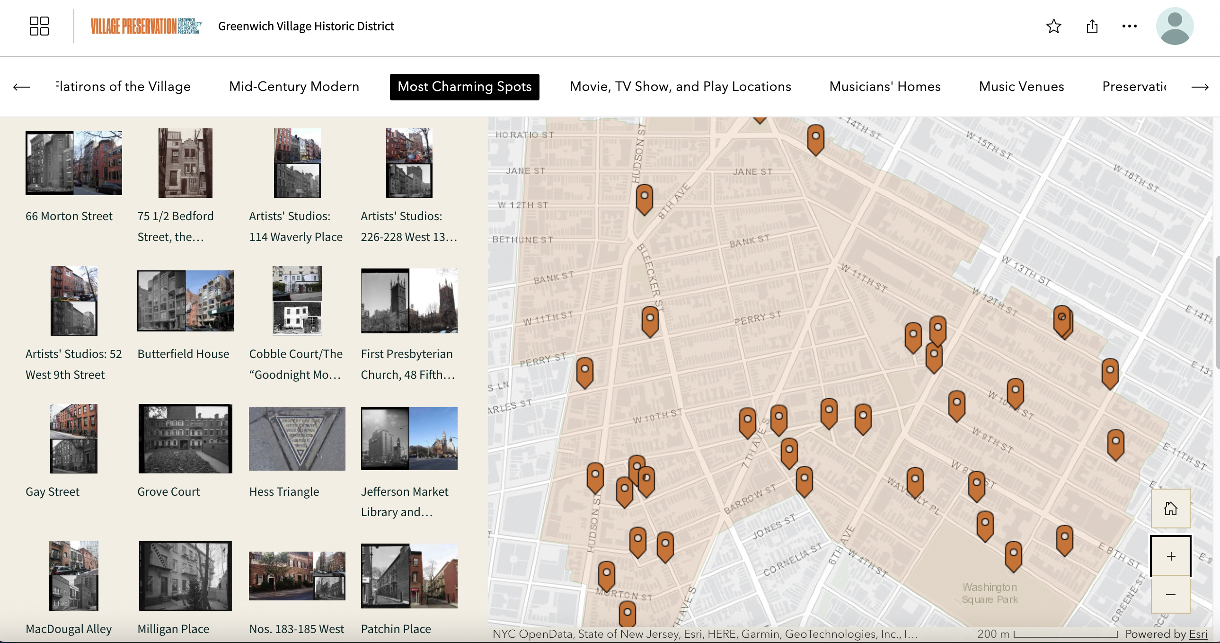Screen dimensions: 1220x643
Task: Open the app launcher grid icon
Action: point(39,26)
